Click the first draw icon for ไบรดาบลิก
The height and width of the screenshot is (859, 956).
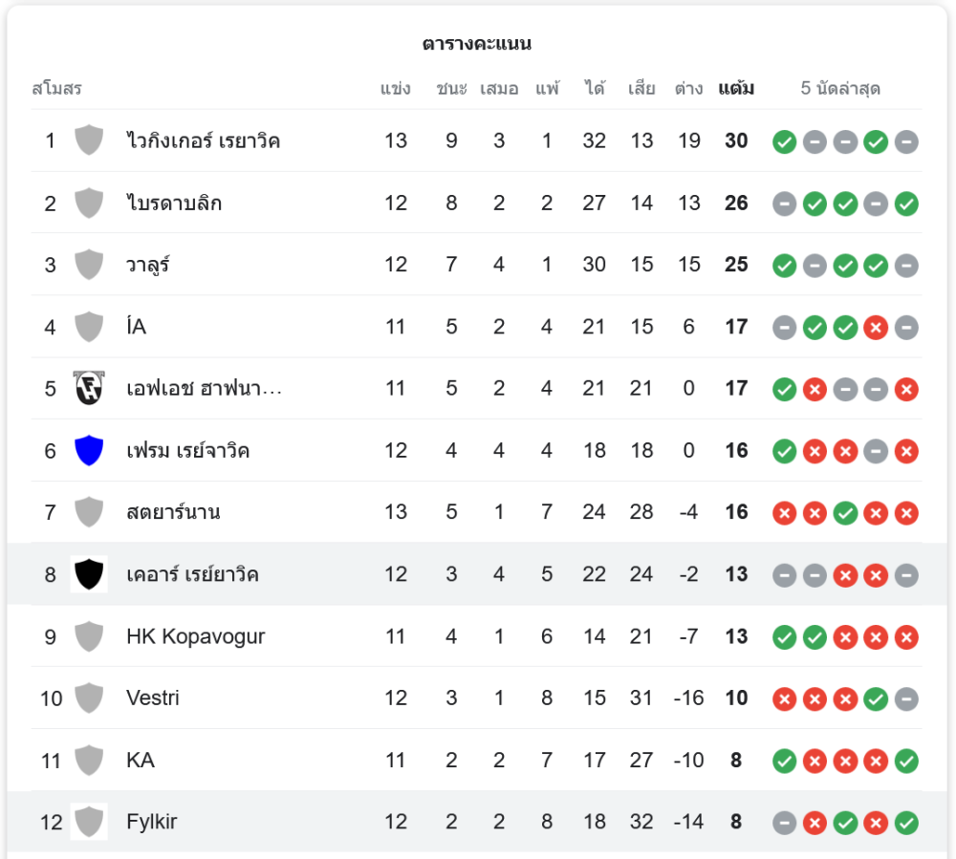pyautogui.click(x=784, y=203)
